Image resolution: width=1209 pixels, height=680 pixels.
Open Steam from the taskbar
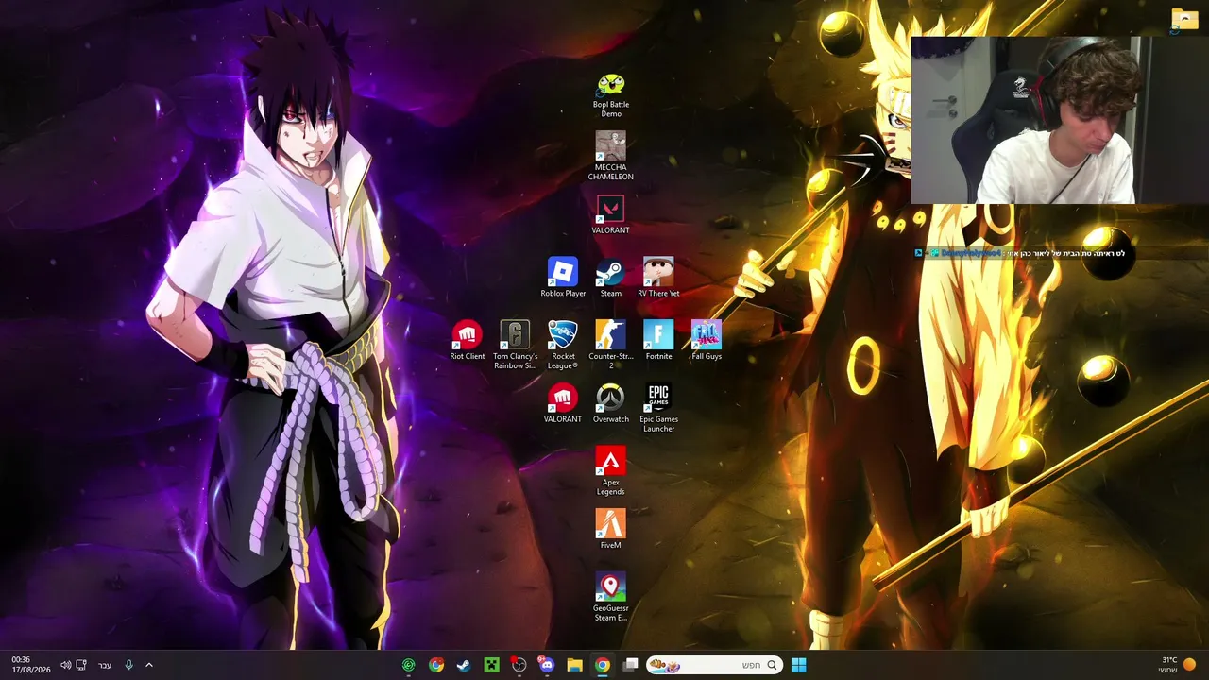click(464, 665)
